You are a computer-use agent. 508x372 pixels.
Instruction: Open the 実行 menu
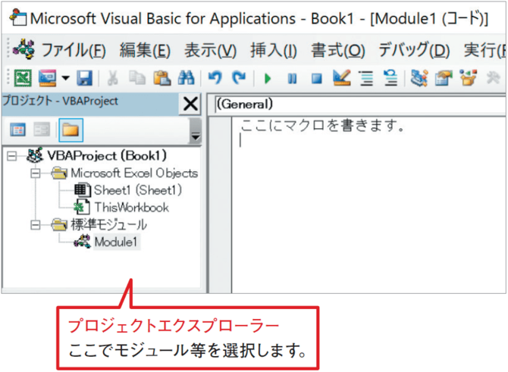click(484, 50)
